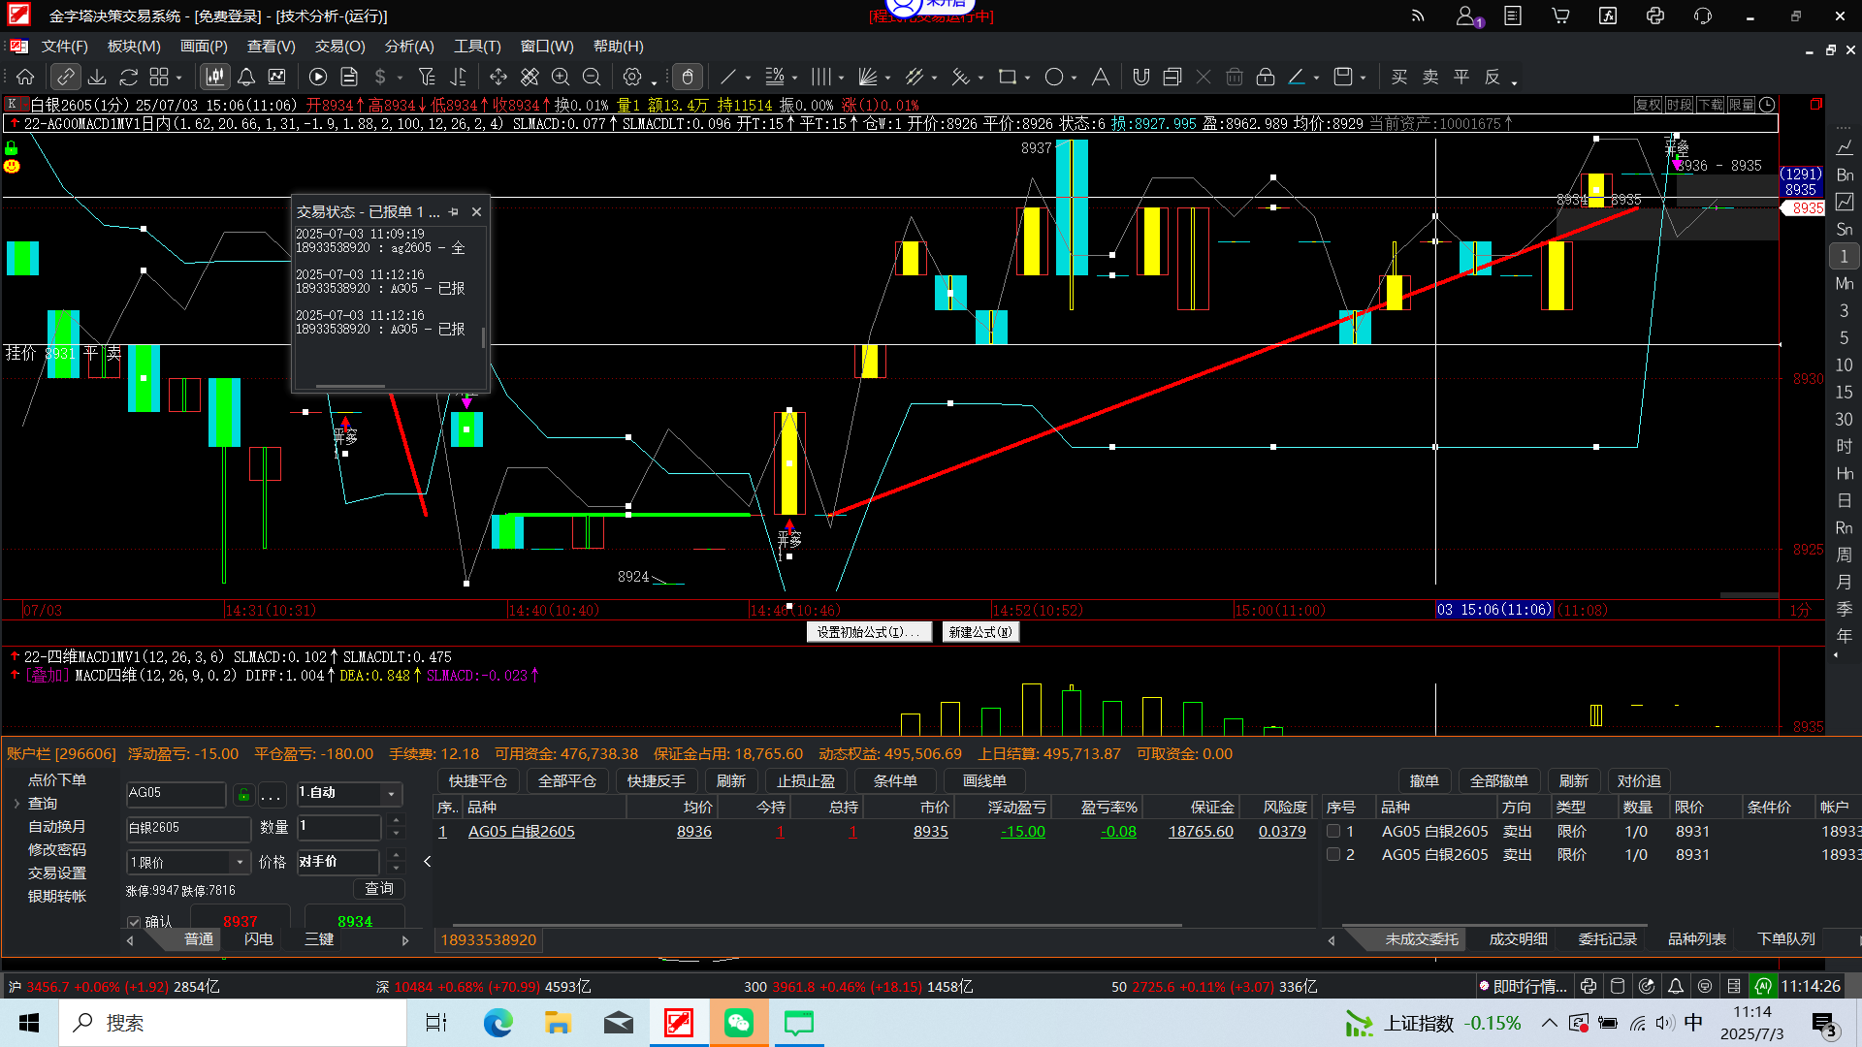Expand the 查询 tree item
1862x1047 pixels.
(x=16, y=804)
